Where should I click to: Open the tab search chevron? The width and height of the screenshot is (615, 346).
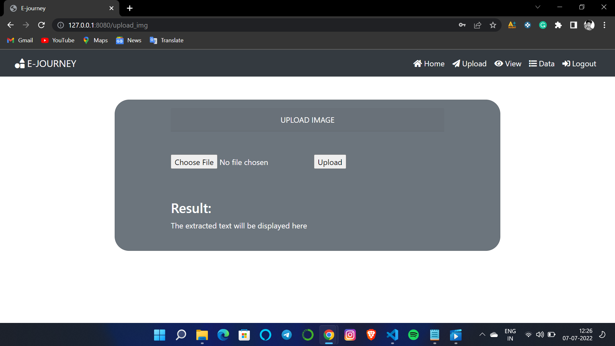coord(538,7)
